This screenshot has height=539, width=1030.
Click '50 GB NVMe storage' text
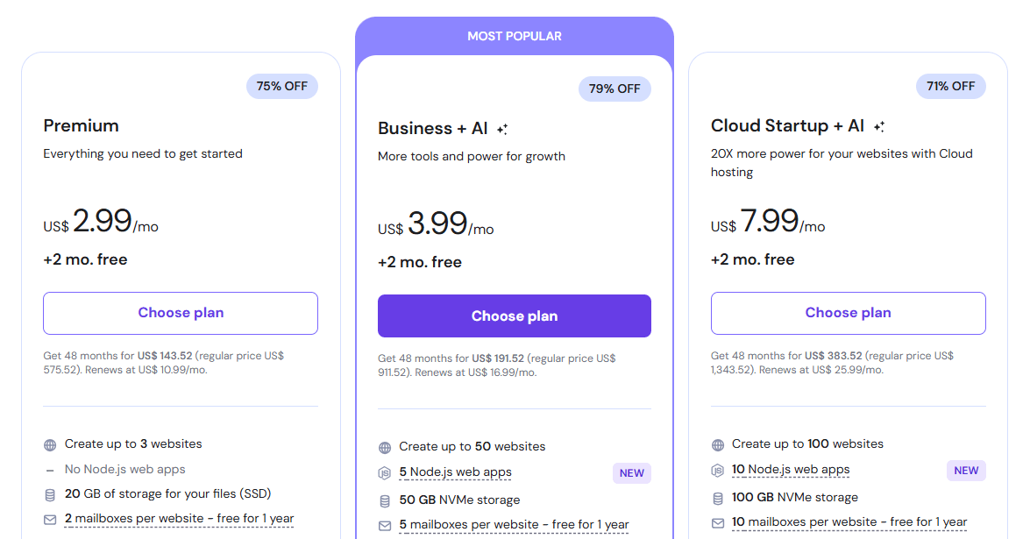pos(459,500)
